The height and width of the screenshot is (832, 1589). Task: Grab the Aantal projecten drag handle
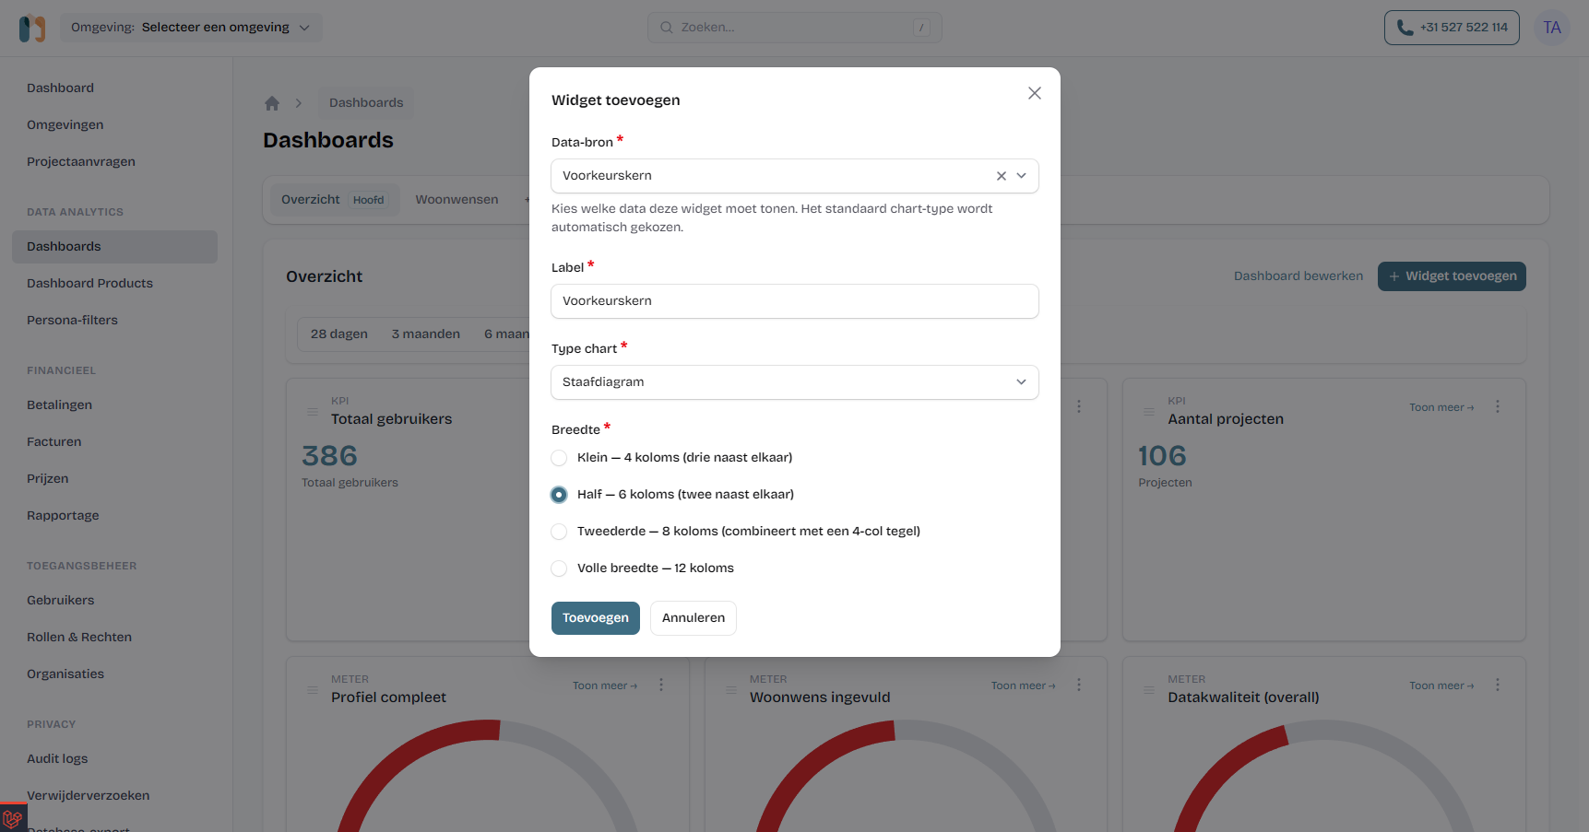[1148, 412]
